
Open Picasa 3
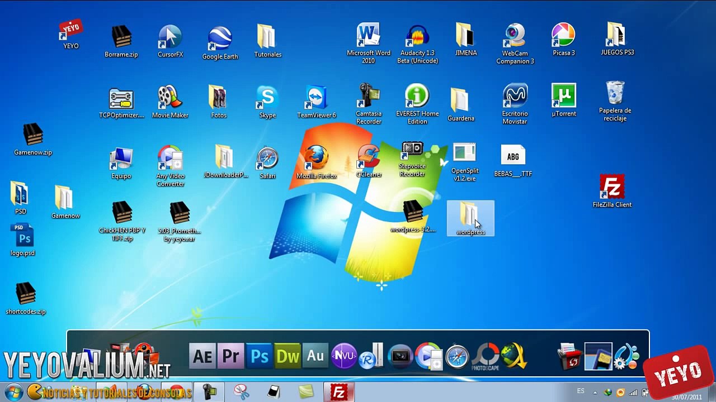click(x=564, y=39)
